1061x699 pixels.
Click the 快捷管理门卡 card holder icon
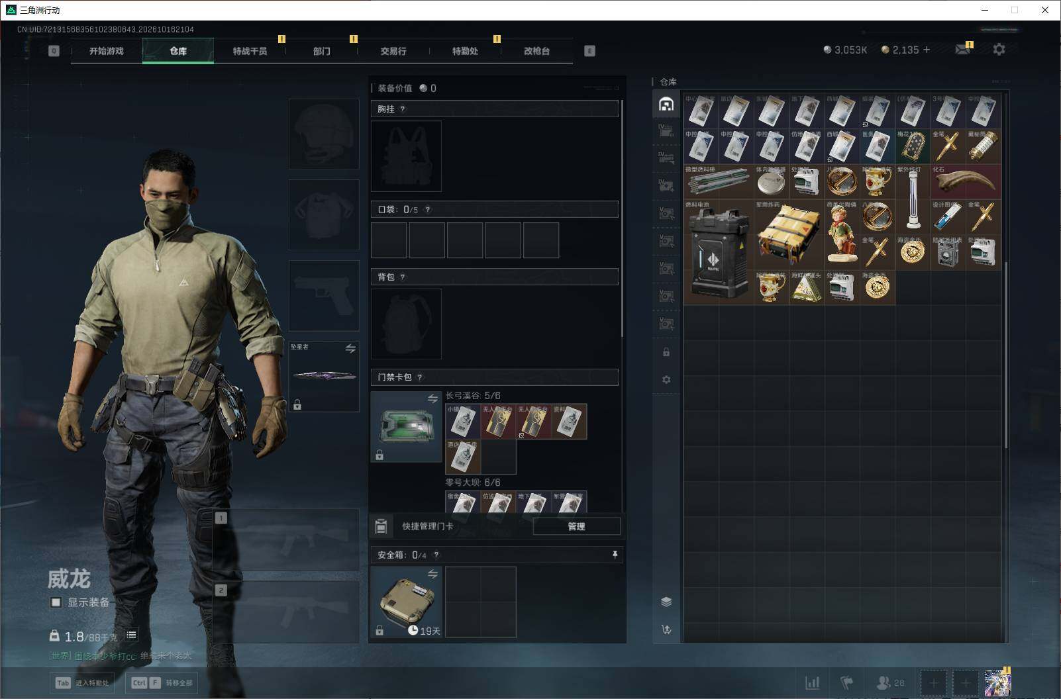381,526
